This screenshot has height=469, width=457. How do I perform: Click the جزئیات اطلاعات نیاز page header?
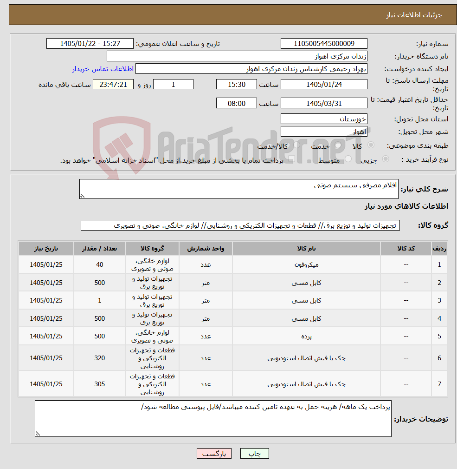click(x=414, y=15)
